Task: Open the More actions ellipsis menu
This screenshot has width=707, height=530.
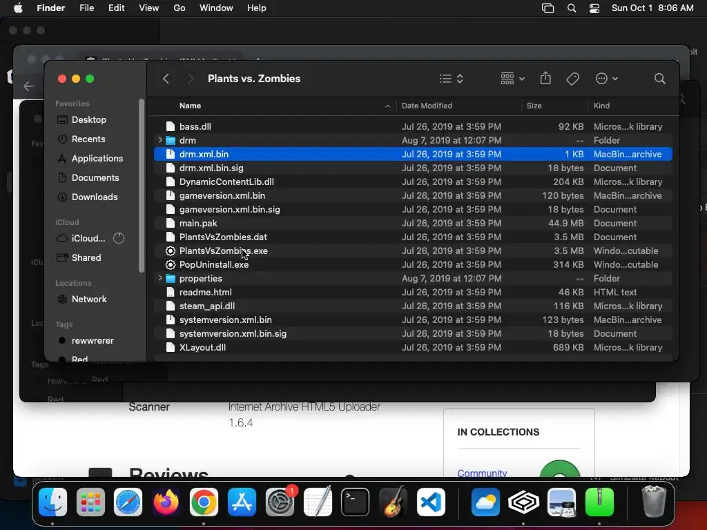Action: coord(606,79)
